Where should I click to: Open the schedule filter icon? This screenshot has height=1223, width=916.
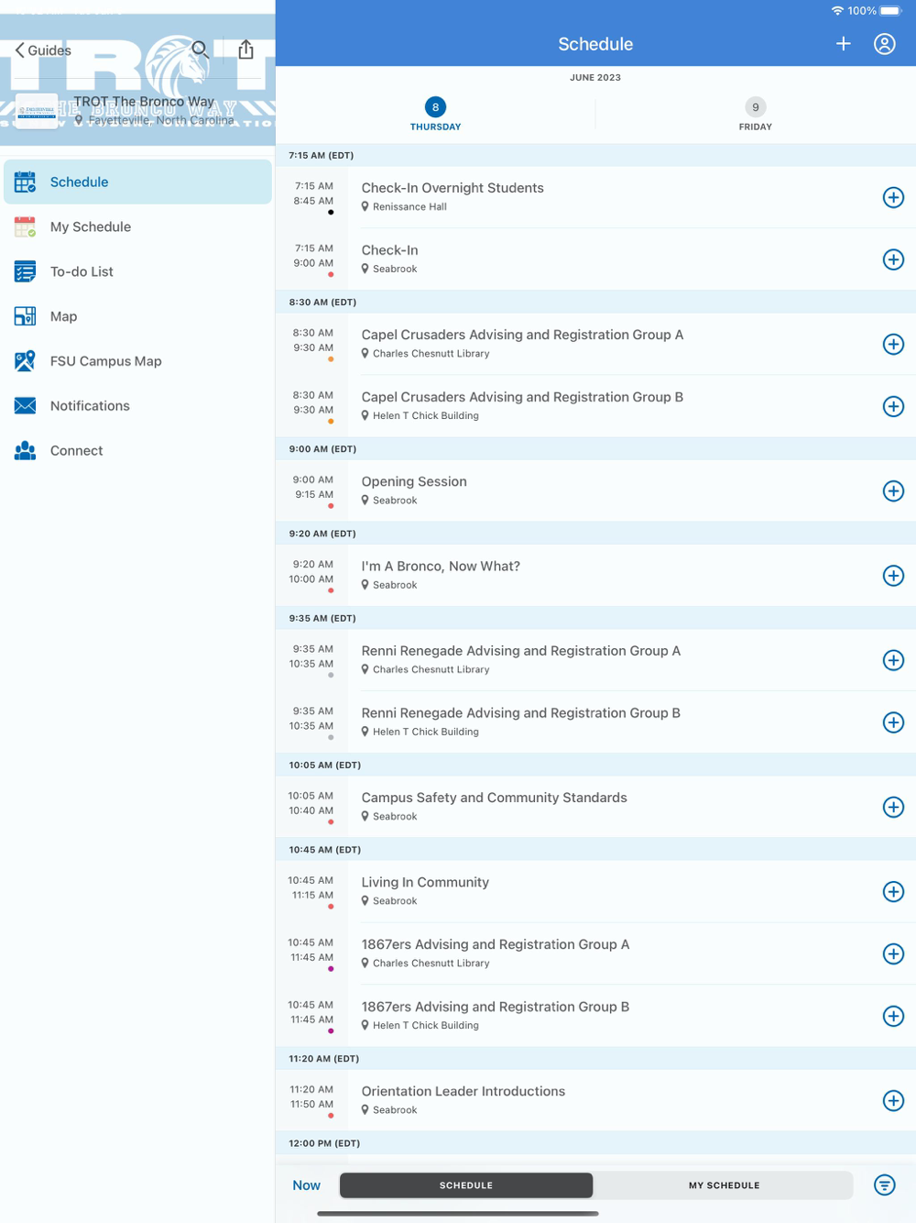click(x=884, y=1185)
